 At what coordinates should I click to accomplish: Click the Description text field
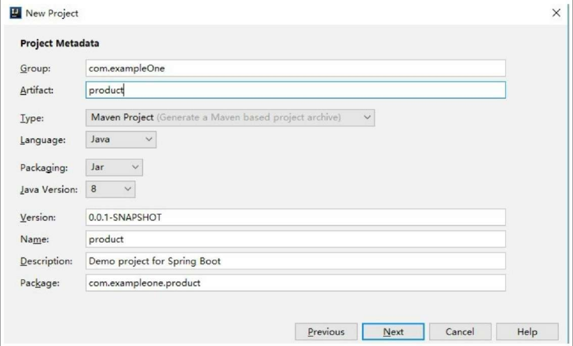[x=296, y=261]
